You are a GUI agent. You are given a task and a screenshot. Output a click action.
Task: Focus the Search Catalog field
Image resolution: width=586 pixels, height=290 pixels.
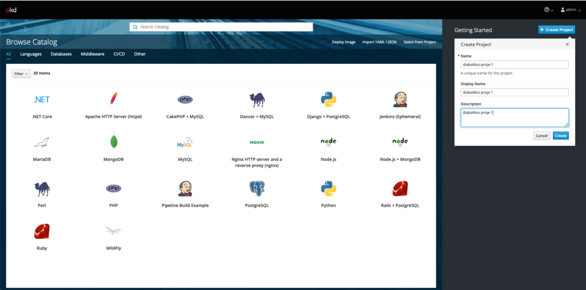click(x=221, y=27)
